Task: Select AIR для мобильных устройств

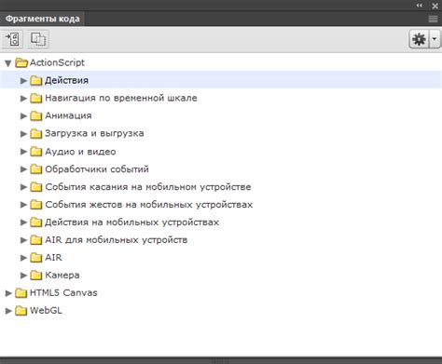Action: (117, 240)
